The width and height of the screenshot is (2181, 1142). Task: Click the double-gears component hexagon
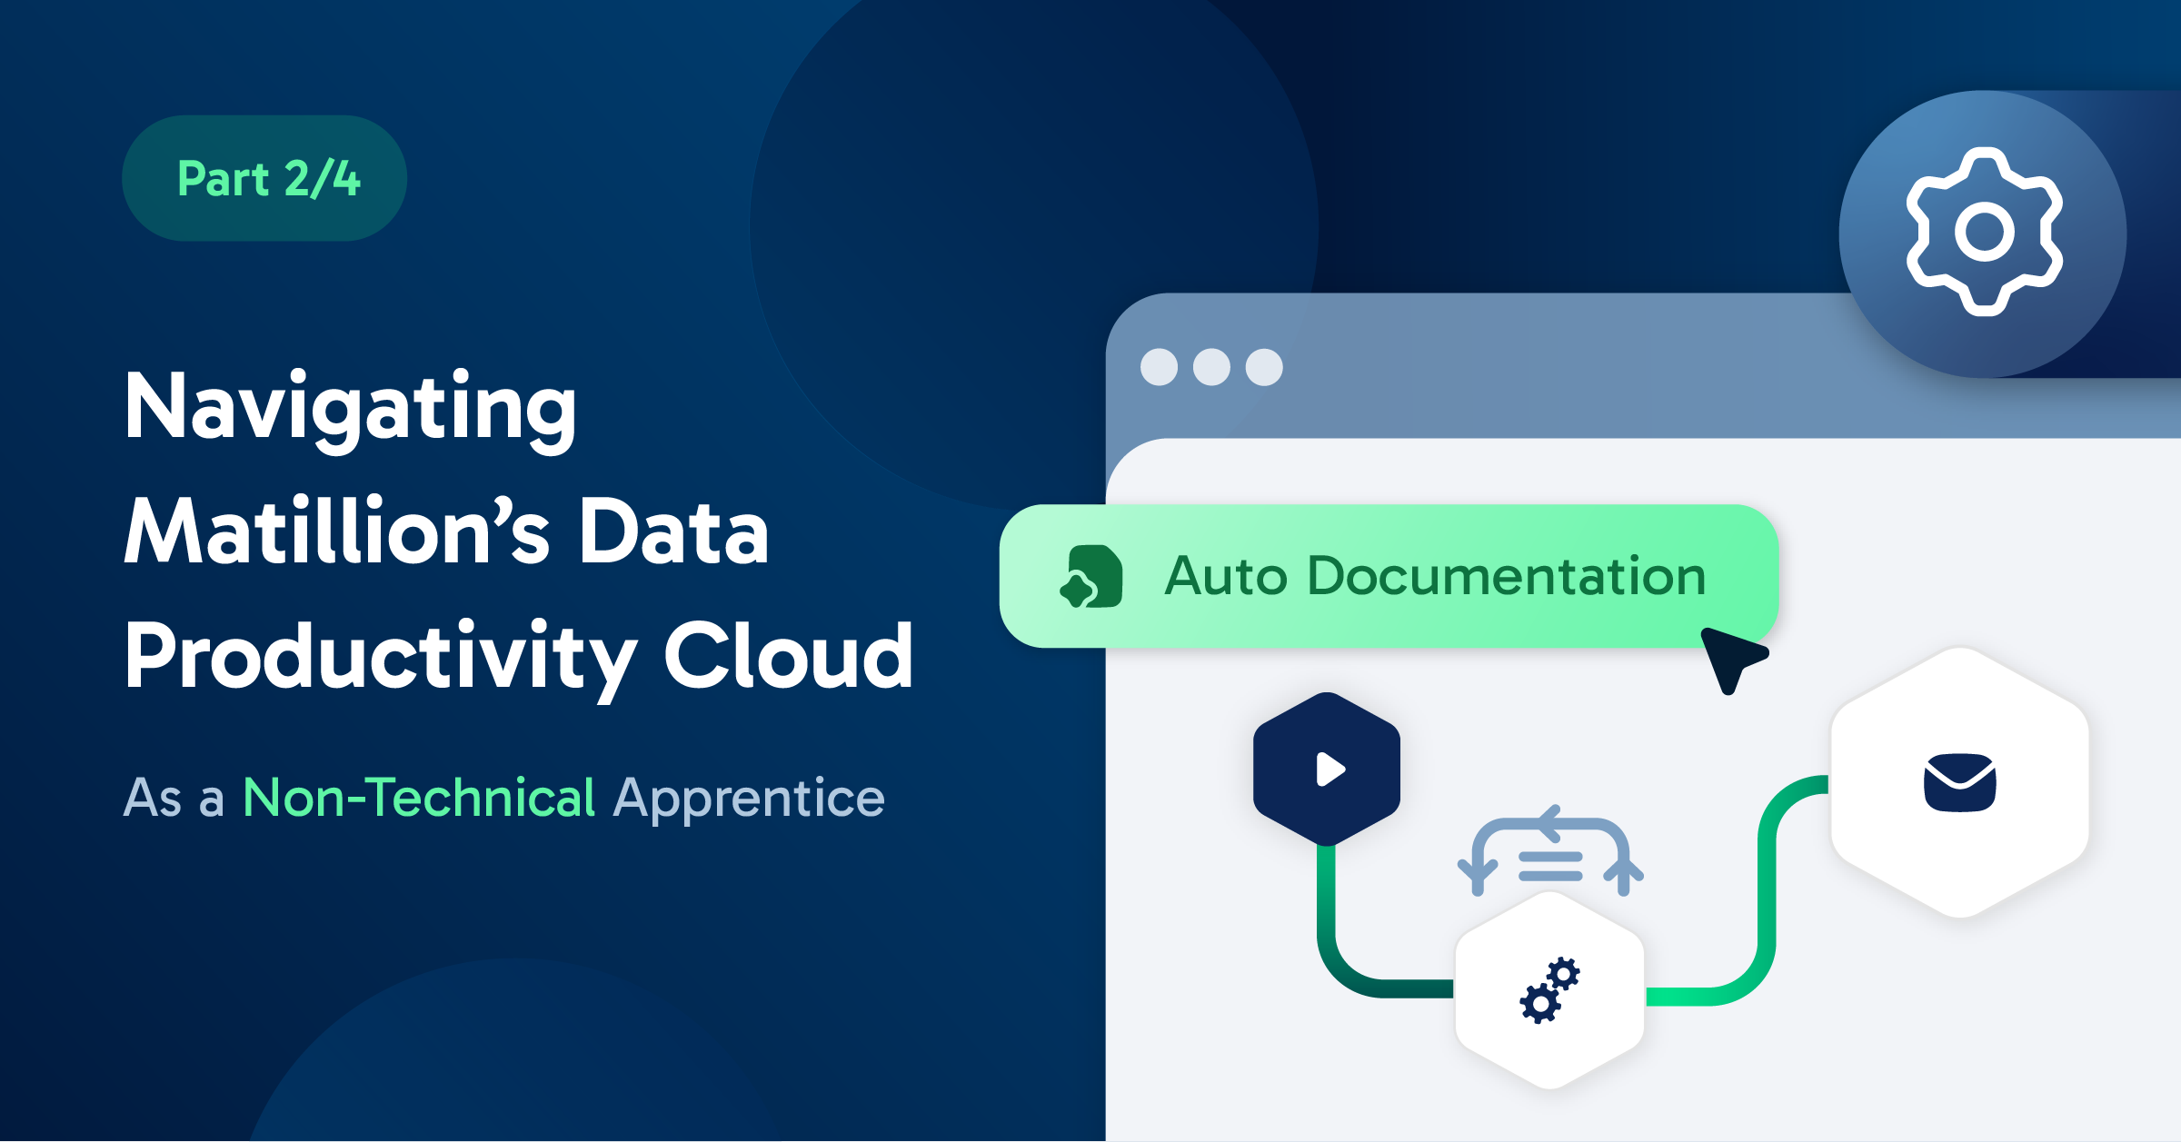click(x=1549, y=990)
